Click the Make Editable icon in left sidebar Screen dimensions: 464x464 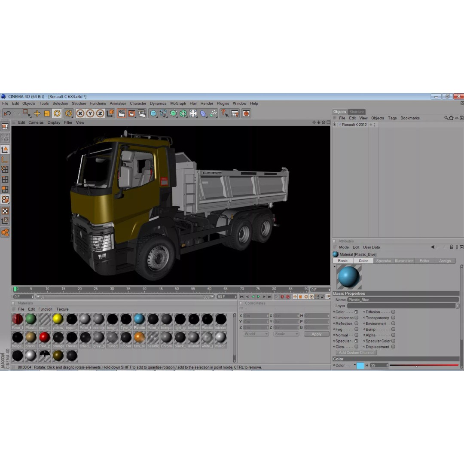[5, 137]
